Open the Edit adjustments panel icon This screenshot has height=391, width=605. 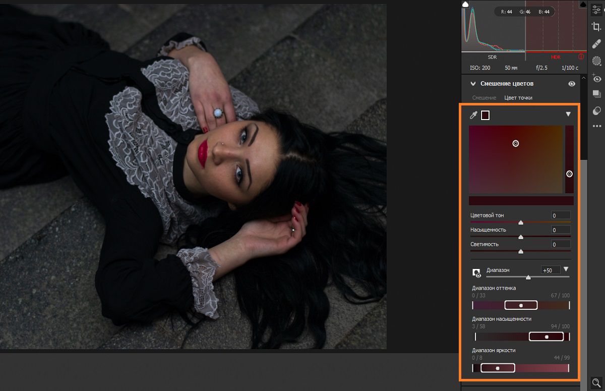pyautogui.click(x=597, y=9)
